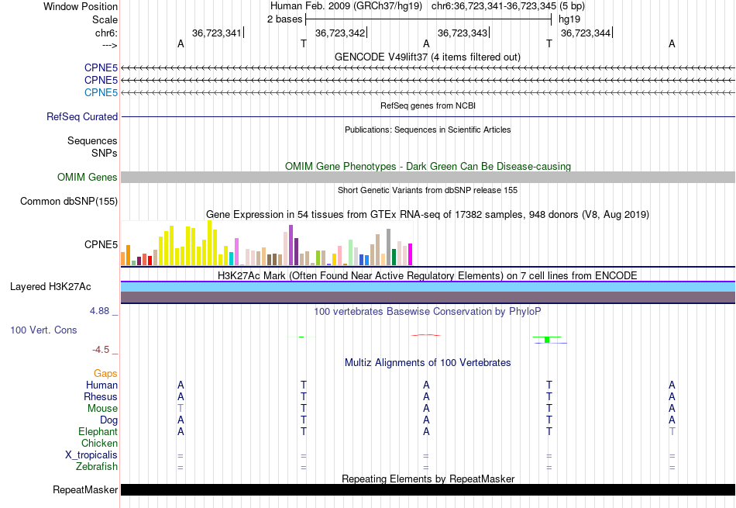Click the 2 bases scale bar label
The width and height of the screenshot is (736, 508).
[284, 19]
